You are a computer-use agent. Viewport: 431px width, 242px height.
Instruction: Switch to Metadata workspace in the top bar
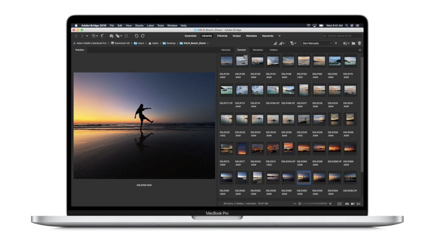[251, 36]
